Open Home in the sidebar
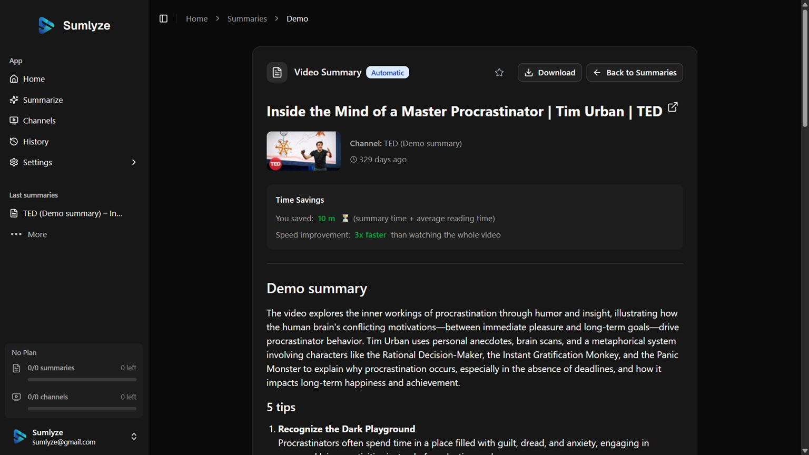 74,78
